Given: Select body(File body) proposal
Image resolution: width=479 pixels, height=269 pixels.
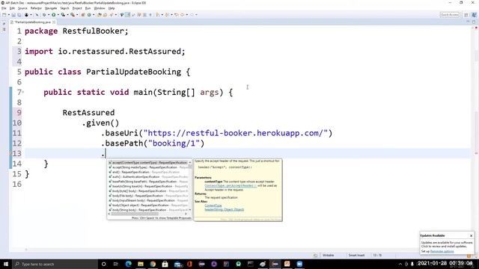Looking at the screenshot, I should pos(148,196).
